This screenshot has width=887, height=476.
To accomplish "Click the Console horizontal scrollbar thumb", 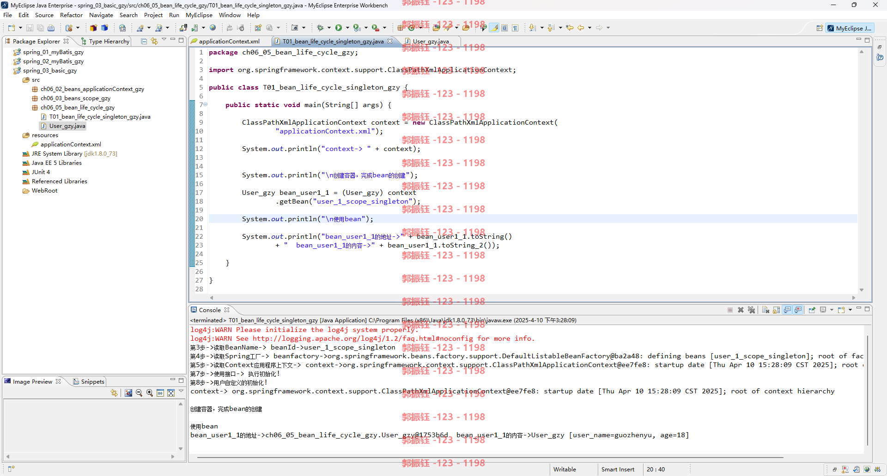I will [x=490, y=458].
